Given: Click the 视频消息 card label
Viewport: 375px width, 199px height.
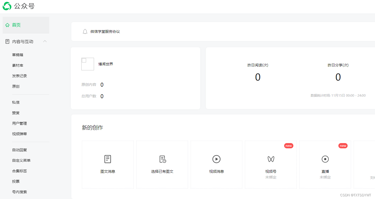Looking at the screenshot, I should [216, 171].
